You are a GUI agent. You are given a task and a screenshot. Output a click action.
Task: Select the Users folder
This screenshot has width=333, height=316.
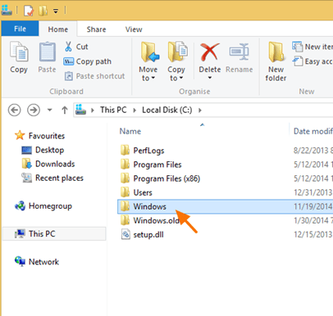pos(143,192)
